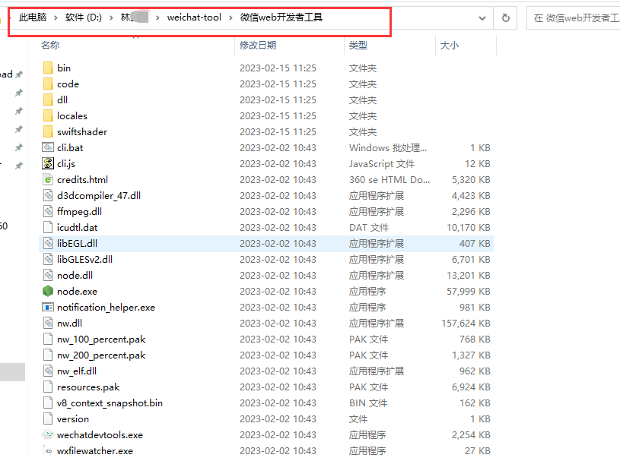
Task: Select the locales folder icon
Action: 48,116
